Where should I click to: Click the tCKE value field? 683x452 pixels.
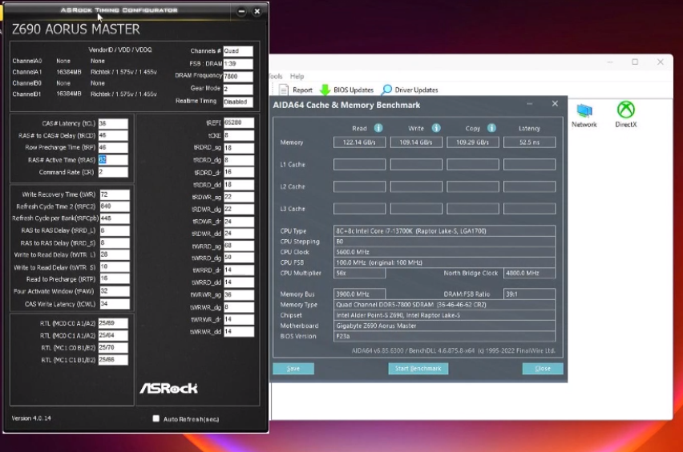point(239,135)
